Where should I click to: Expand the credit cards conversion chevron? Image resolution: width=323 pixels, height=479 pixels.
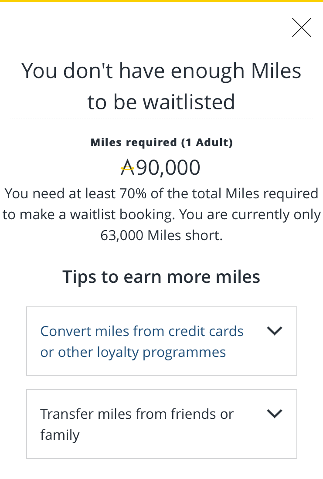[275, 331]
